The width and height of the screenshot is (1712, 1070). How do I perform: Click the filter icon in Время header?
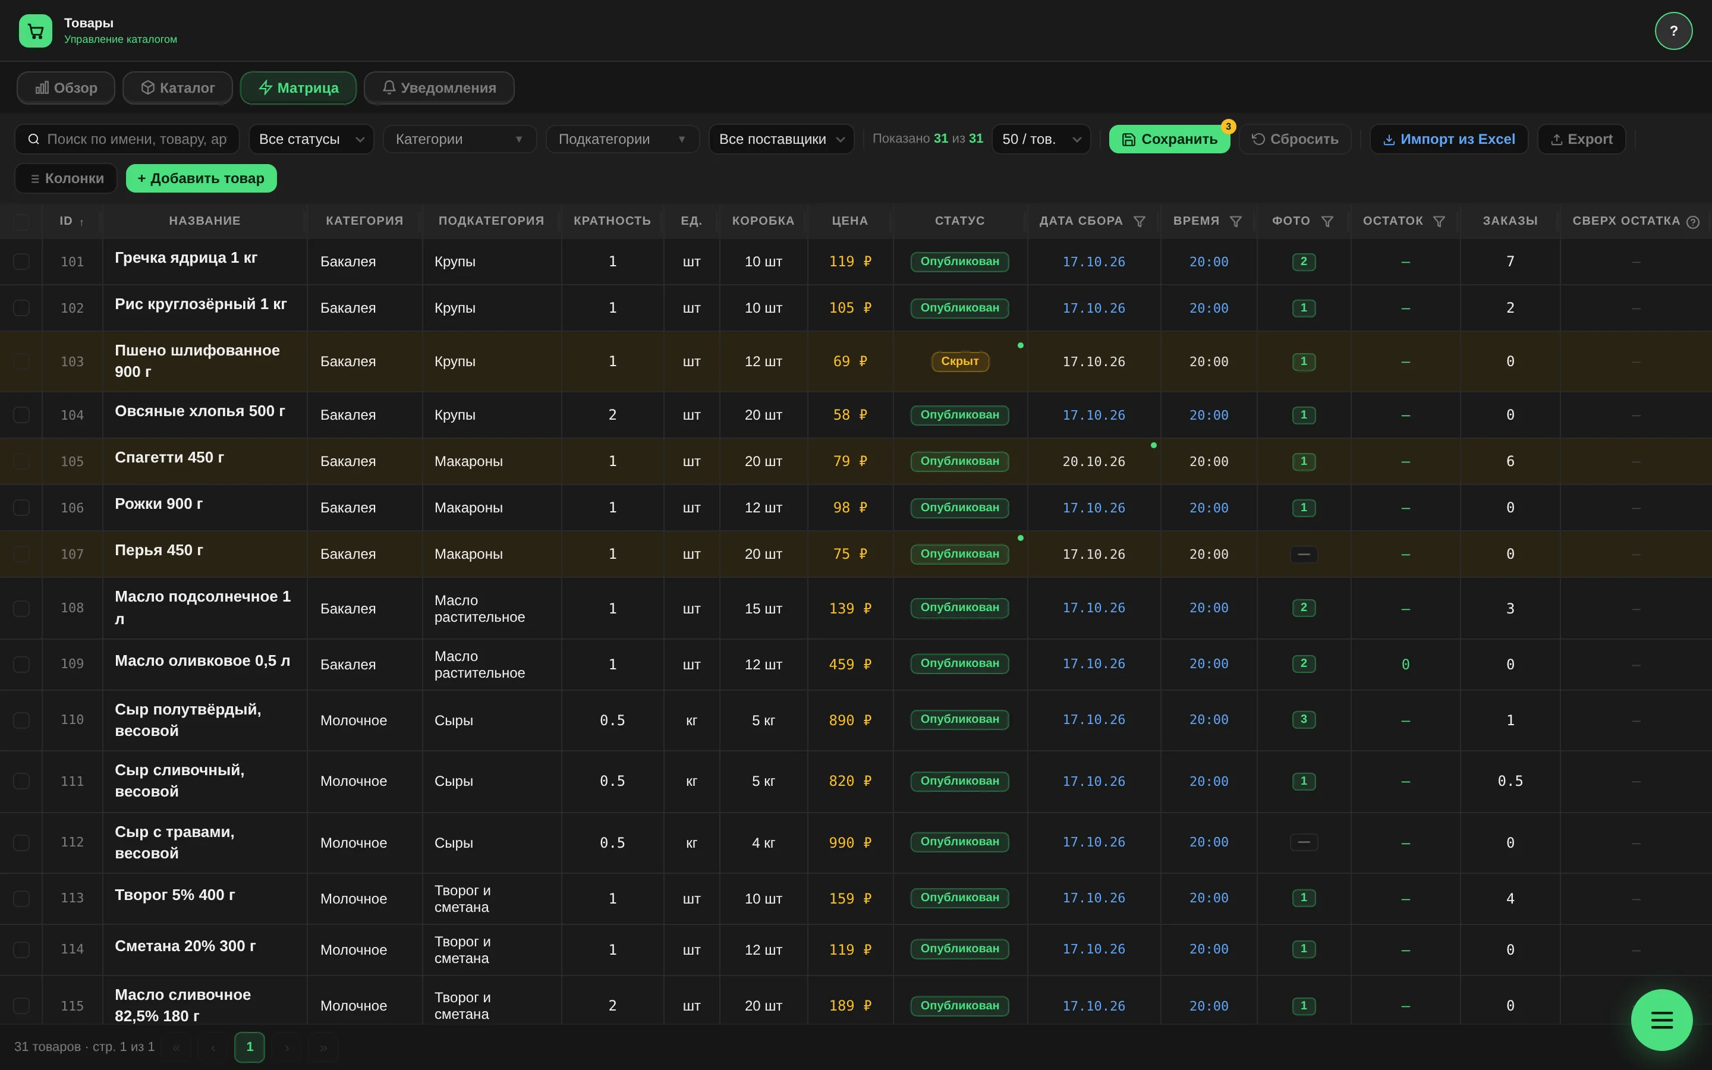click(1235, 222)
